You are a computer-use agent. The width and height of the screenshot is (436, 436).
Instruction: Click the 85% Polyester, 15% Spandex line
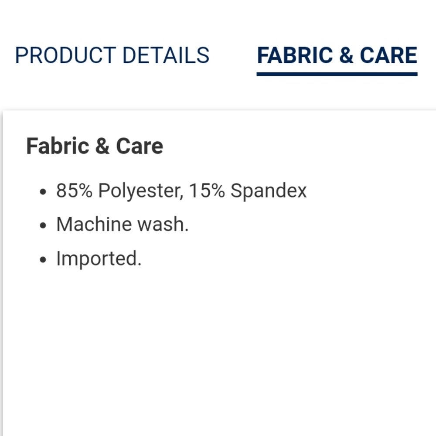coord(181,191)
